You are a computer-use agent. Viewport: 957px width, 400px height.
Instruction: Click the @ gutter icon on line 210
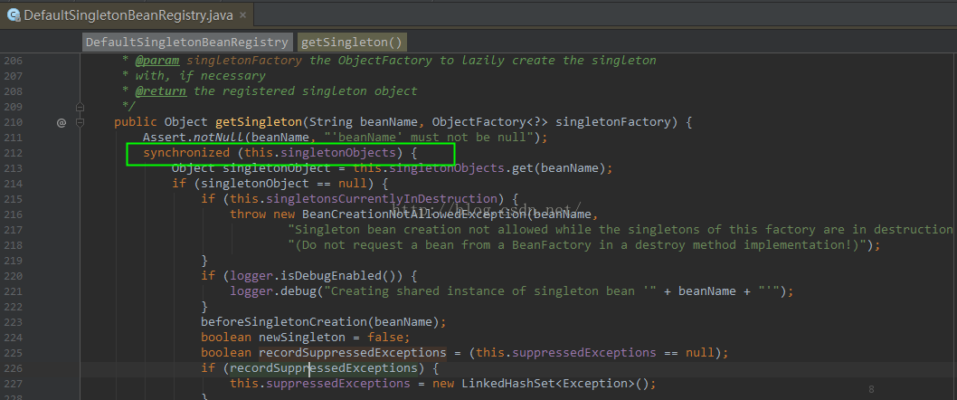61,122
